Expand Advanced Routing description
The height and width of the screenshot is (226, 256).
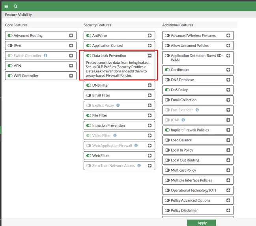[71, 35]
